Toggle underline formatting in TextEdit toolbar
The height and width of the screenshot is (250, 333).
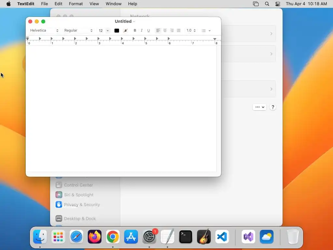[148, 30]
